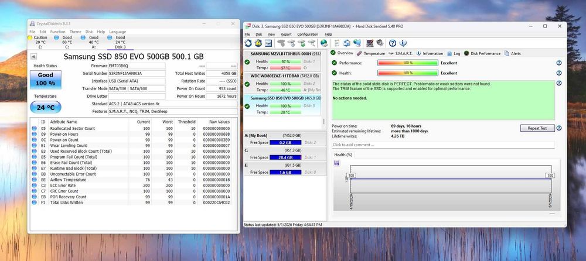
Task: Click the monitor screen toolbar icon
Action: tap(370, 43)
